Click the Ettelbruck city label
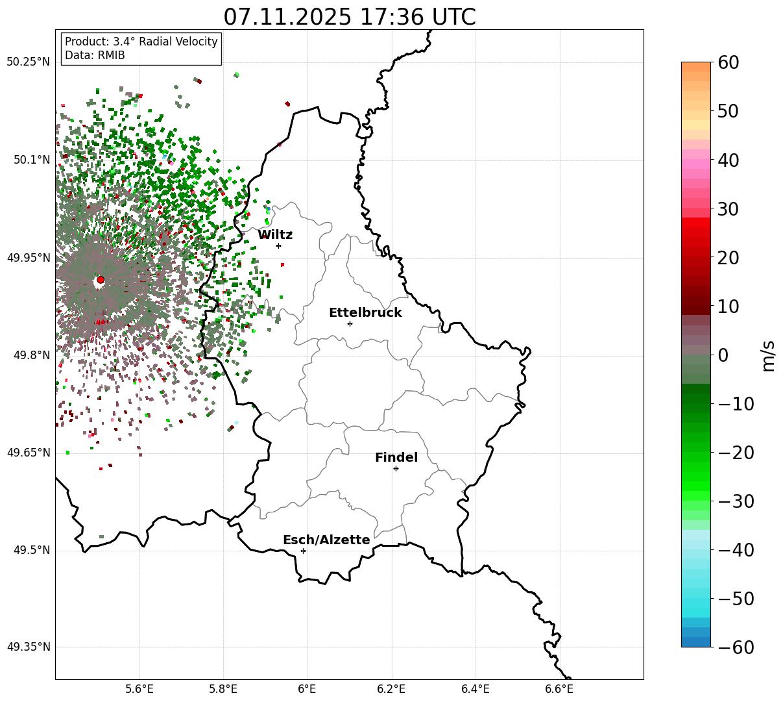Image resolution: width=783 pixels, height=702 pixels. (365, 313)
